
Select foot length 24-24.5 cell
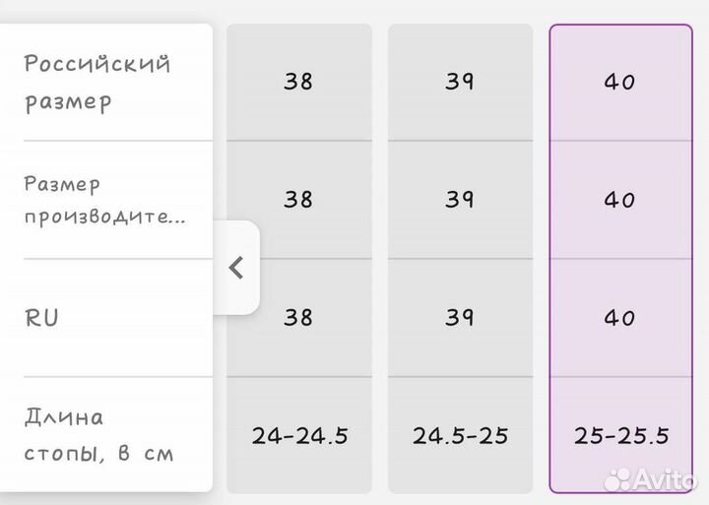(299, 435)
